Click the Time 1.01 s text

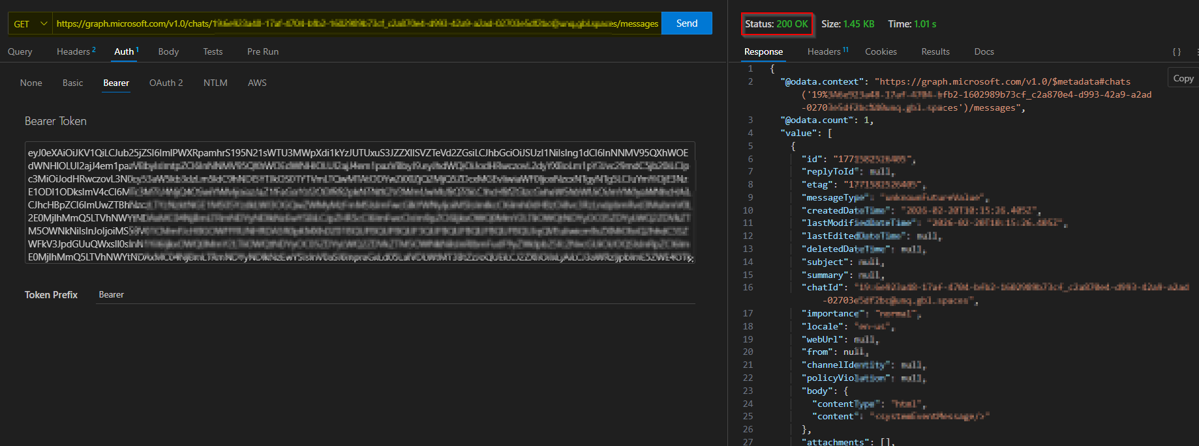pos(912,24)
